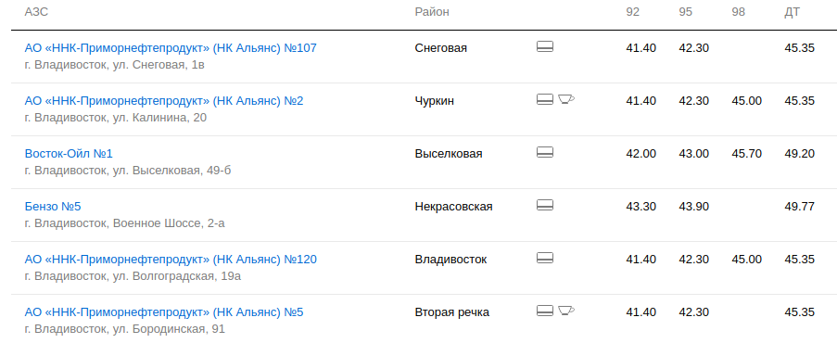The height and width of the screenshot is (343, 837).
Task: Open НК Альянс №120 station link
Action: tap(171, 260)
